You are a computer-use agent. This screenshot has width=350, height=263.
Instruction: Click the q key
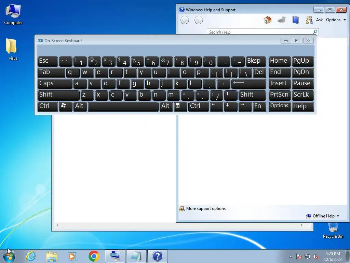pos(73,73)
